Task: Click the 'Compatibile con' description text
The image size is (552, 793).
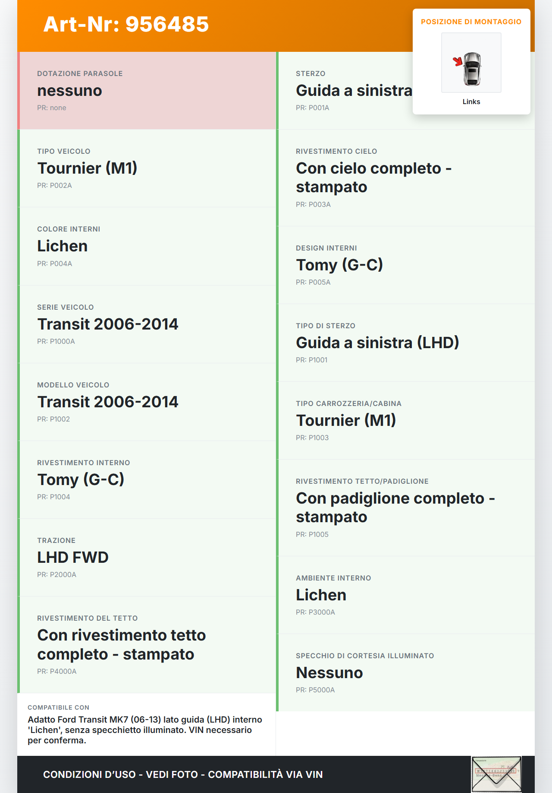Action: click(x=145, y=730)
